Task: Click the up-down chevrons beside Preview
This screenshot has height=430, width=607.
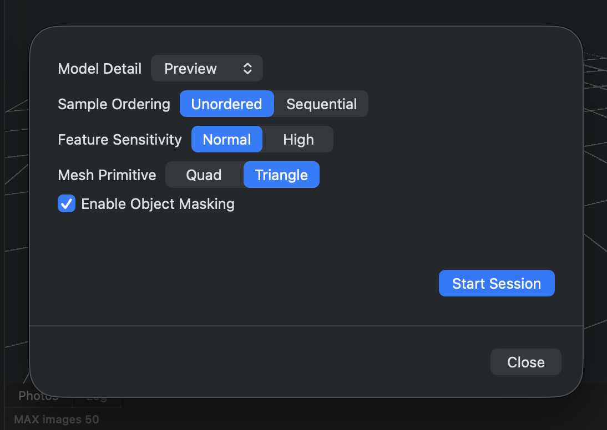Action: pos(247,69)
